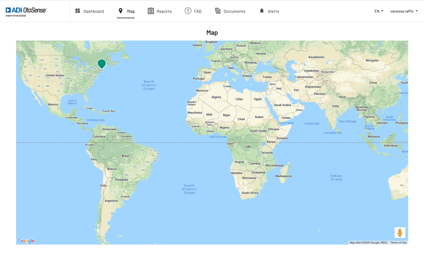The height and width of the screenshot is (253, 424).
Task: Click the 'India' country label
Action: [x=335, y=106]
